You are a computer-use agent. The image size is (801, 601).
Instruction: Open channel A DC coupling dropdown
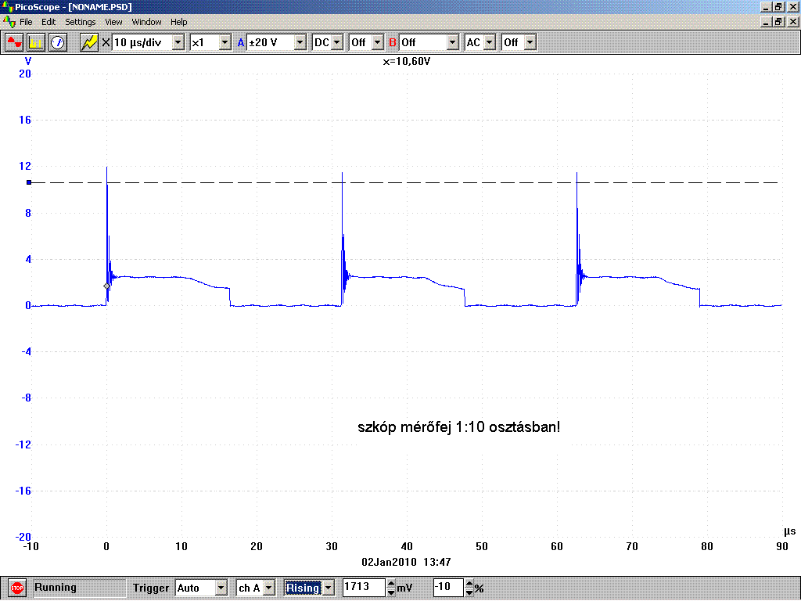(x=337, y=42)
